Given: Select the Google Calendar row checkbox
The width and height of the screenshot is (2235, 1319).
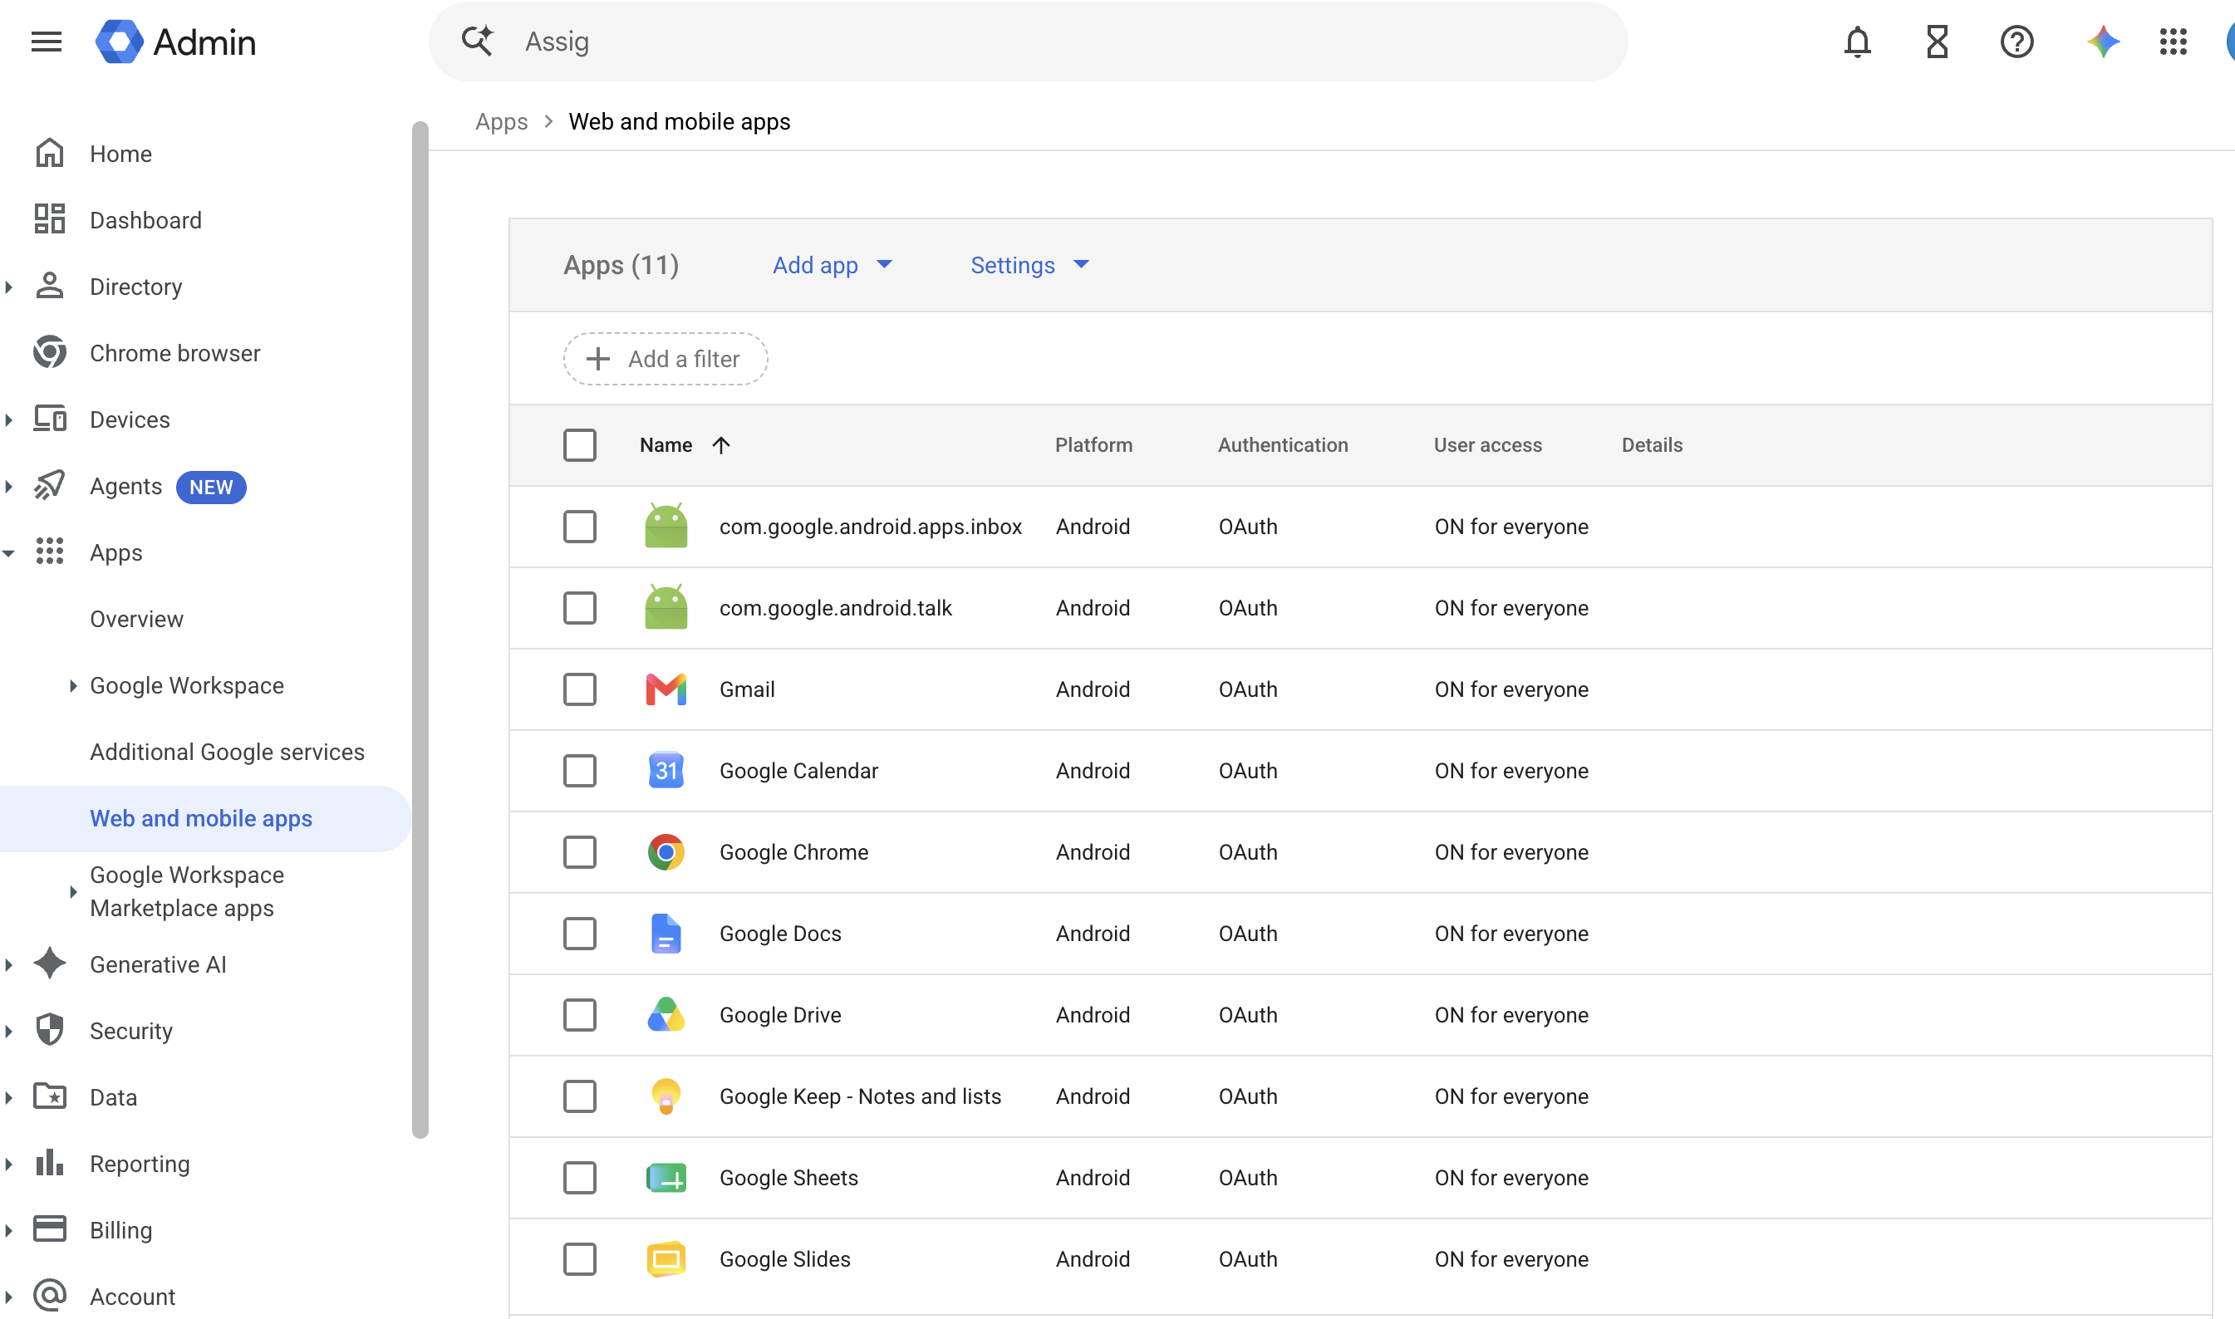Looking at the screenshot, I should (x=580, y=771).
